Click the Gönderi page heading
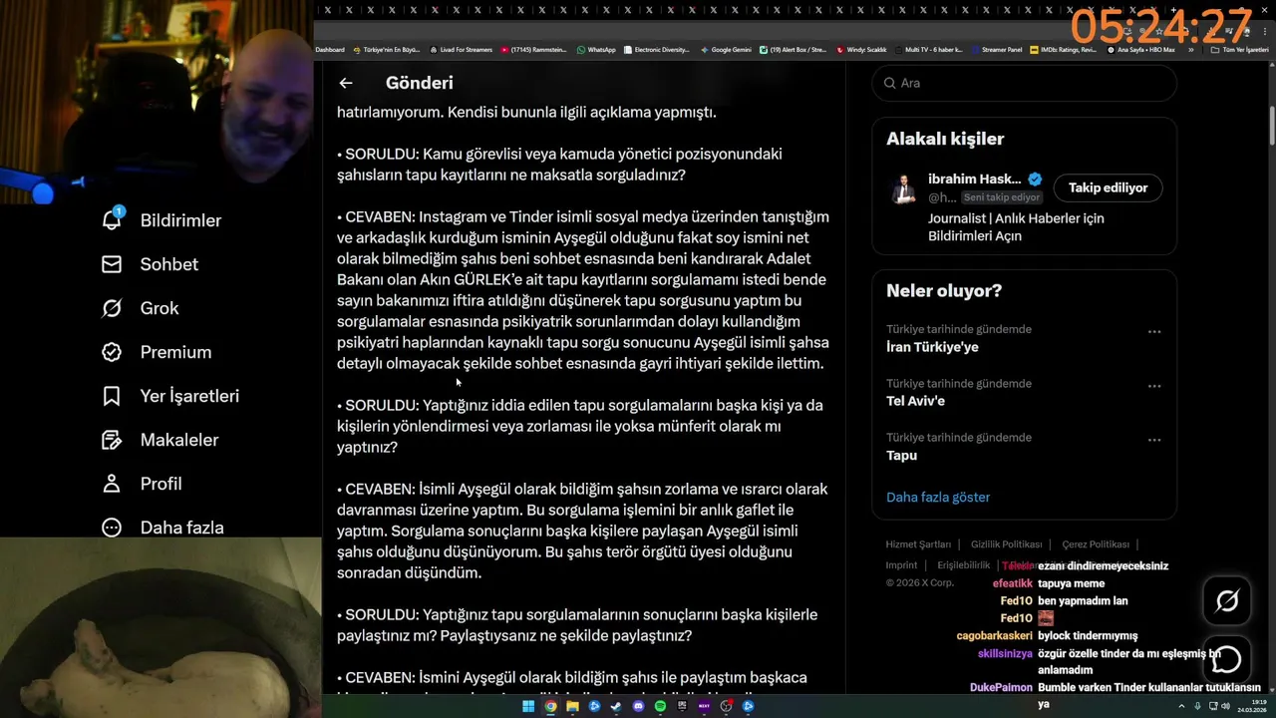 (x=419, y=83)
